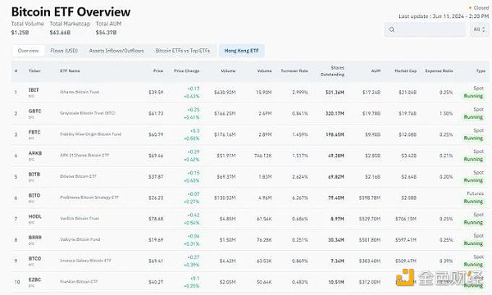Switch to the Overview tab
This screenshot has width=492, height=295.
coord(28,51)
